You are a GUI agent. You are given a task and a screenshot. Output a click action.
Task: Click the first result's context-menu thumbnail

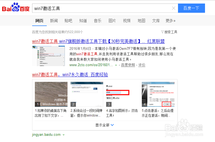[48, 56]
